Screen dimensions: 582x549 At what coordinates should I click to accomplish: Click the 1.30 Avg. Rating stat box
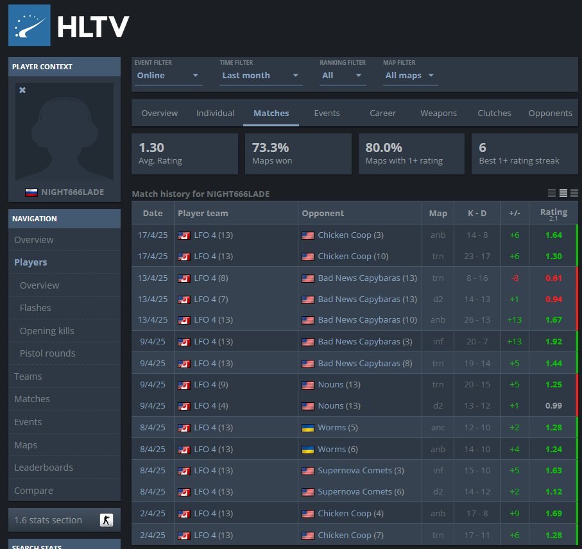tap(184, 154)
